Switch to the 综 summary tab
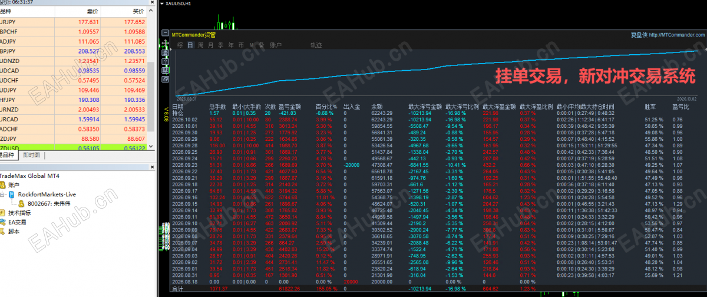The width and height of the screenshot is (707, 297). [180, 45]
